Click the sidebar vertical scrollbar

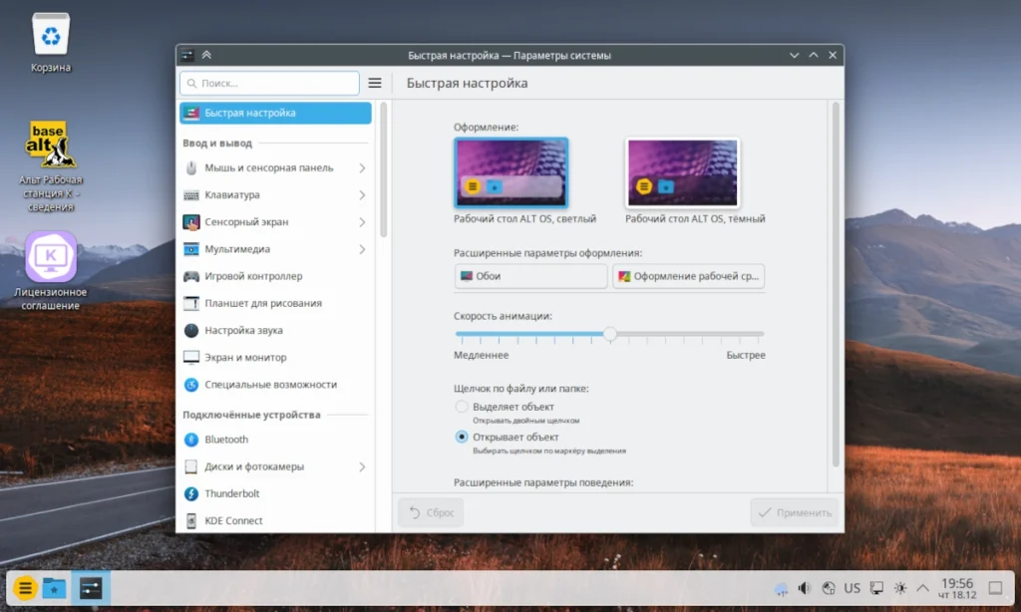384,169
